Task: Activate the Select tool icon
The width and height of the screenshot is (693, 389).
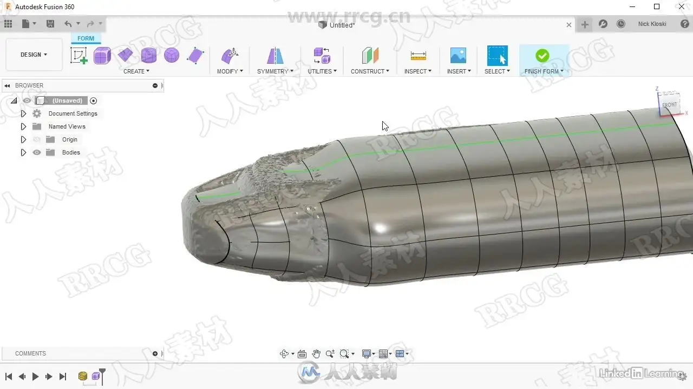Action: (x=497, y=55)
